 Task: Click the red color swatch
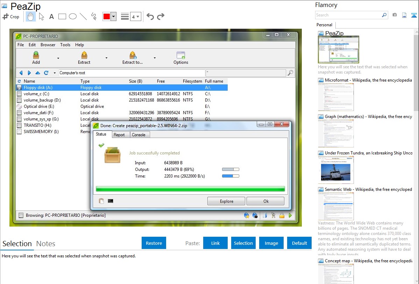pos(107,16)
